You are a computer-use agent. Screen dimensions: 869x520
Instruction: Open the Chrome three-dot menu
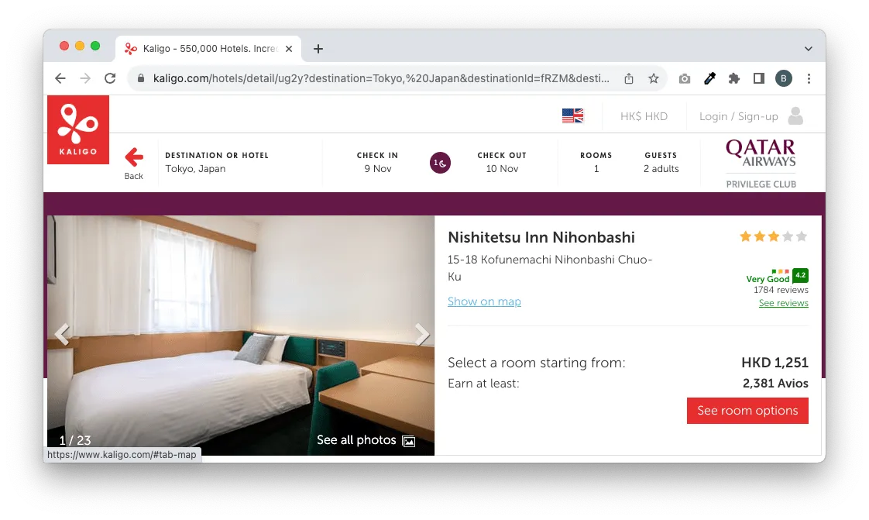pos(809,79)
